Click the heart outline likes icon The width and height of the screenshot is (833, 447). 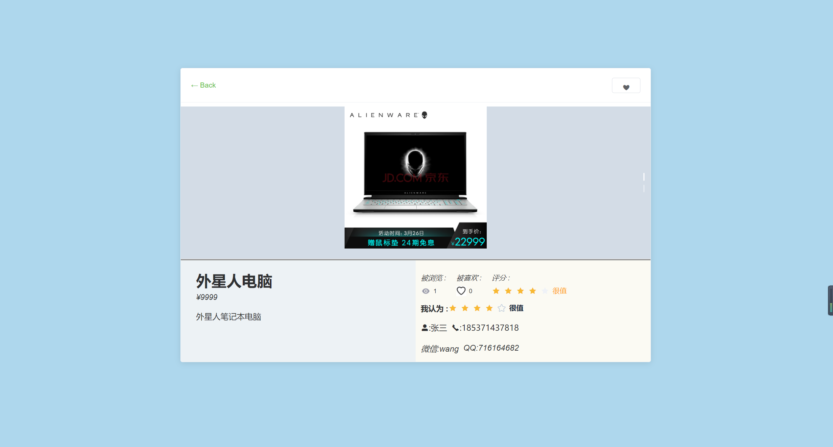click(461, 291)
